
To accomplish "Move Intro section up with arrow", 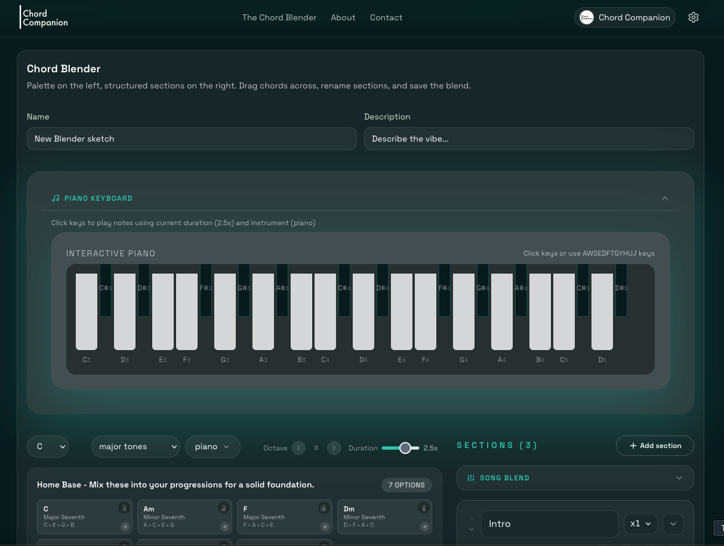I will 472,518.
